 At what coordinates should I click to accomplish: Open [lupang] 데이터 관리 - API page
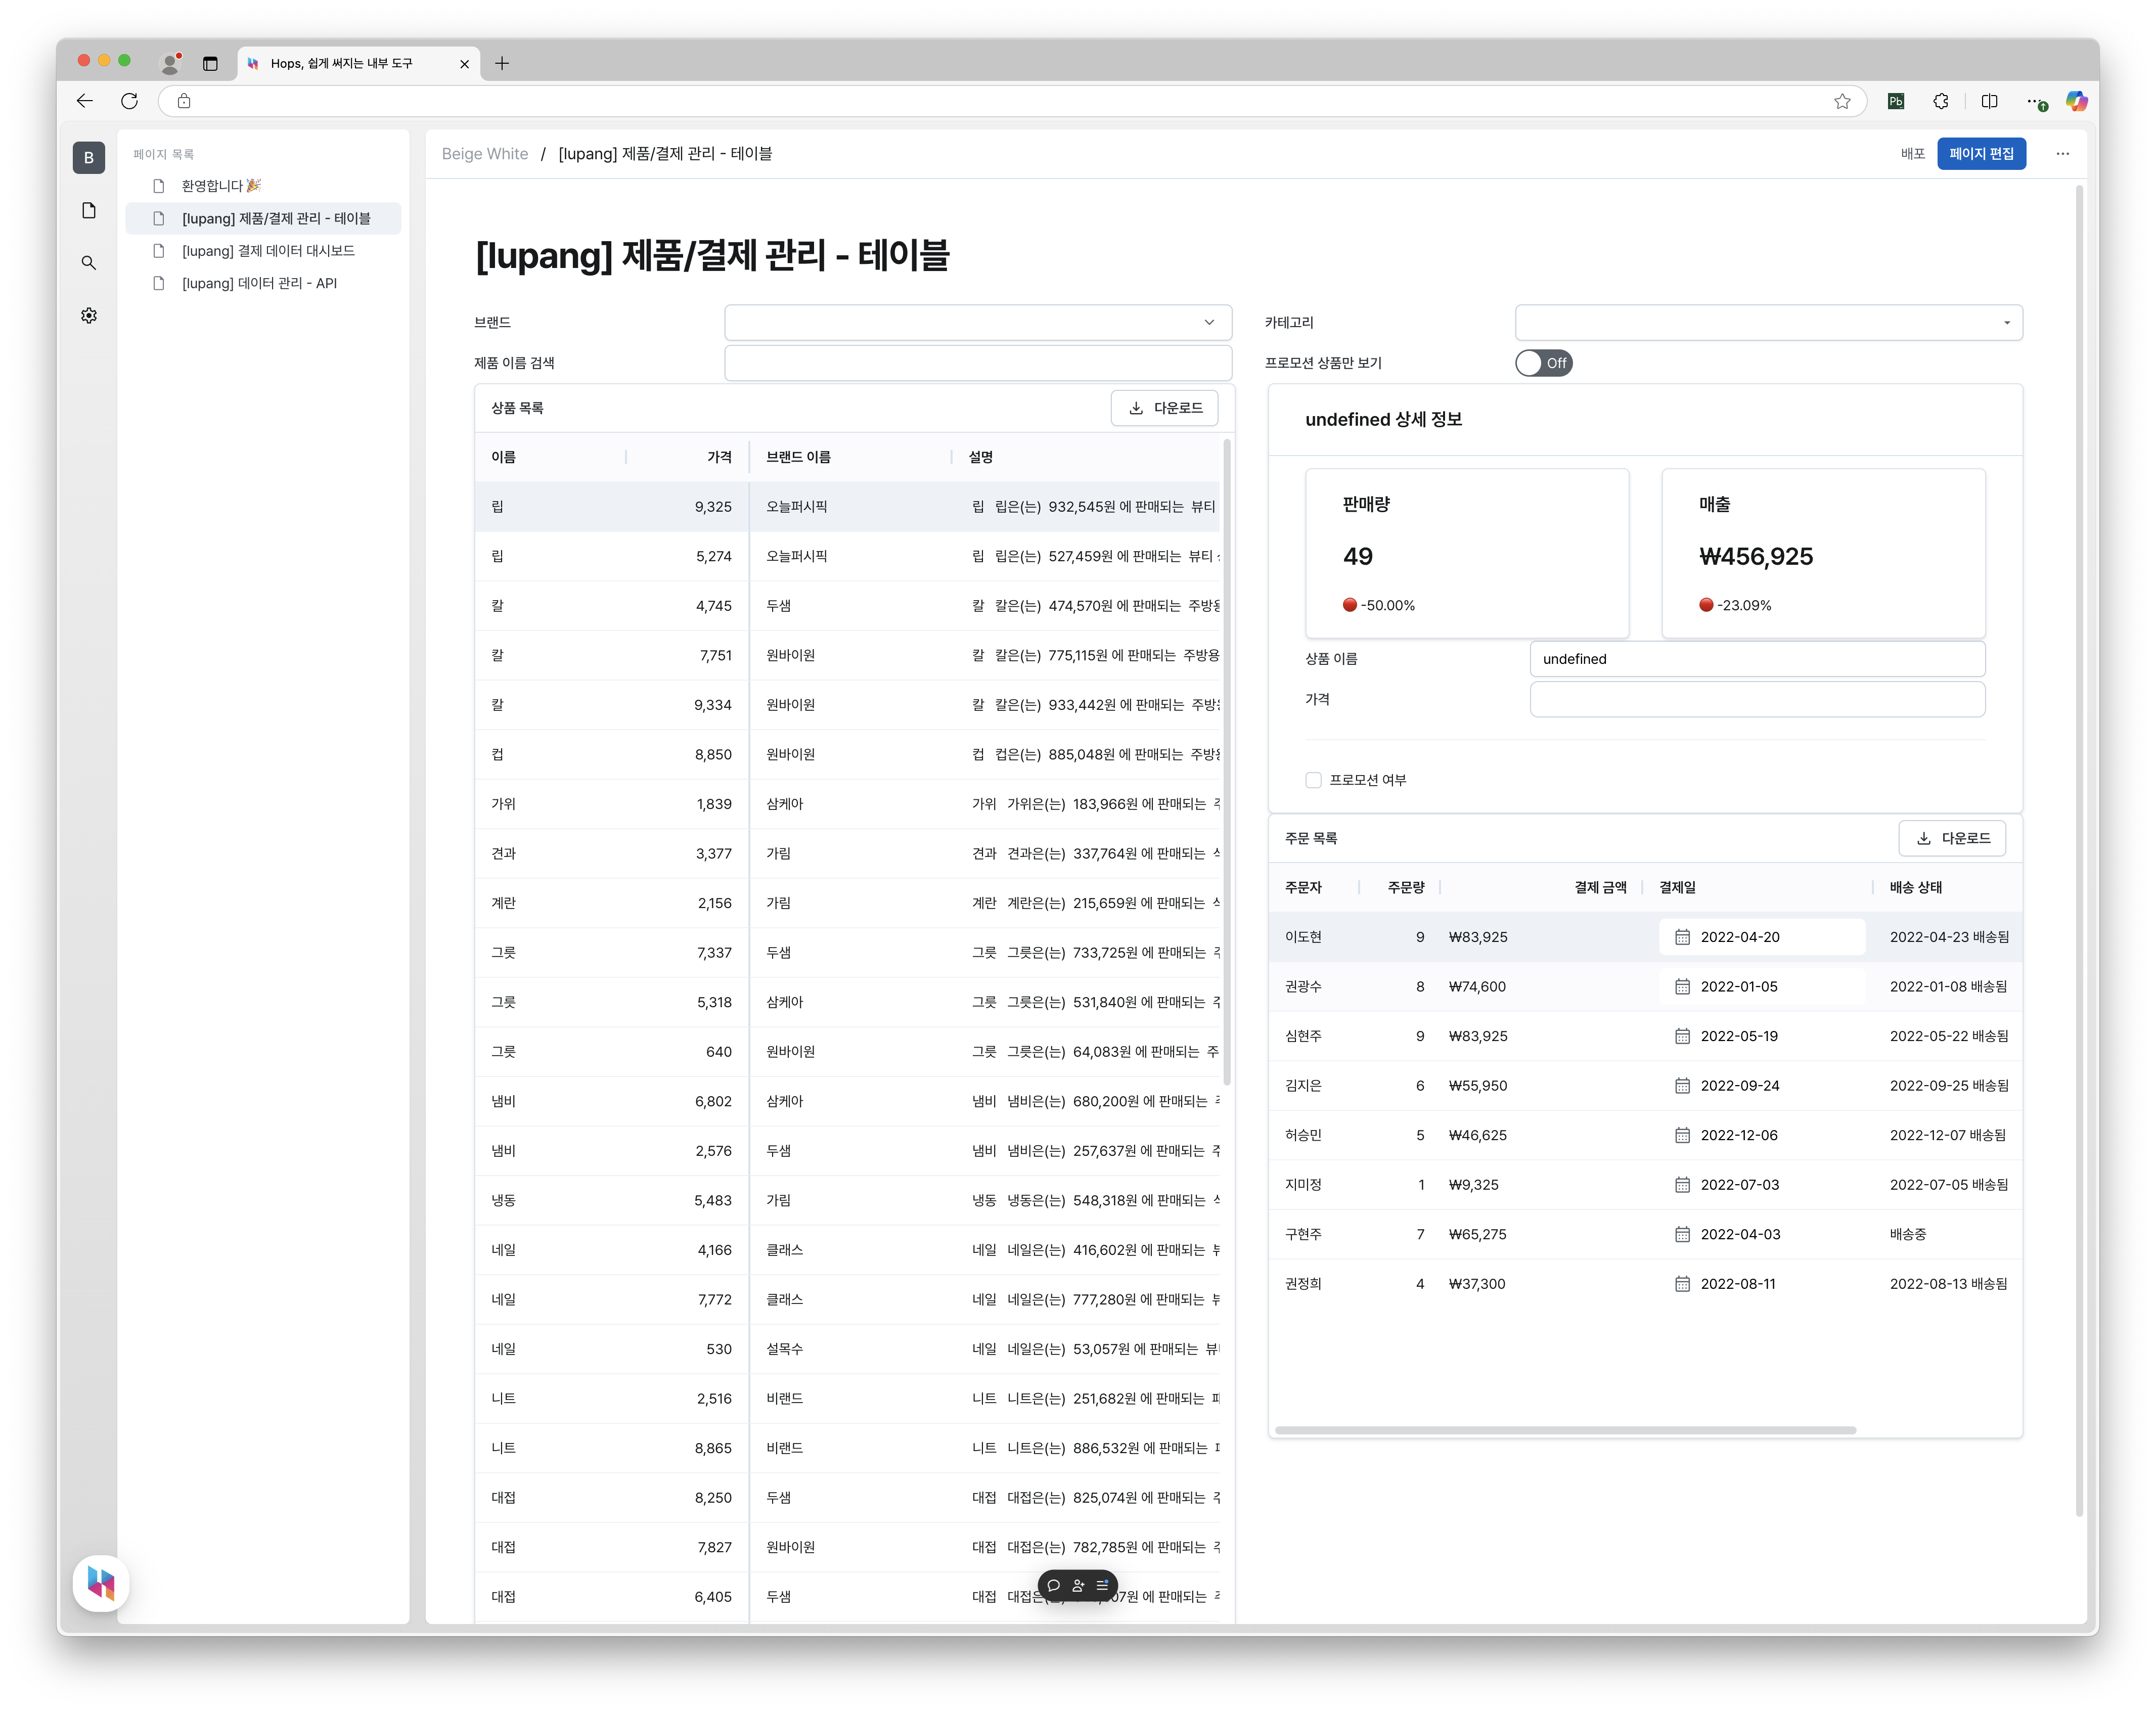263,283
